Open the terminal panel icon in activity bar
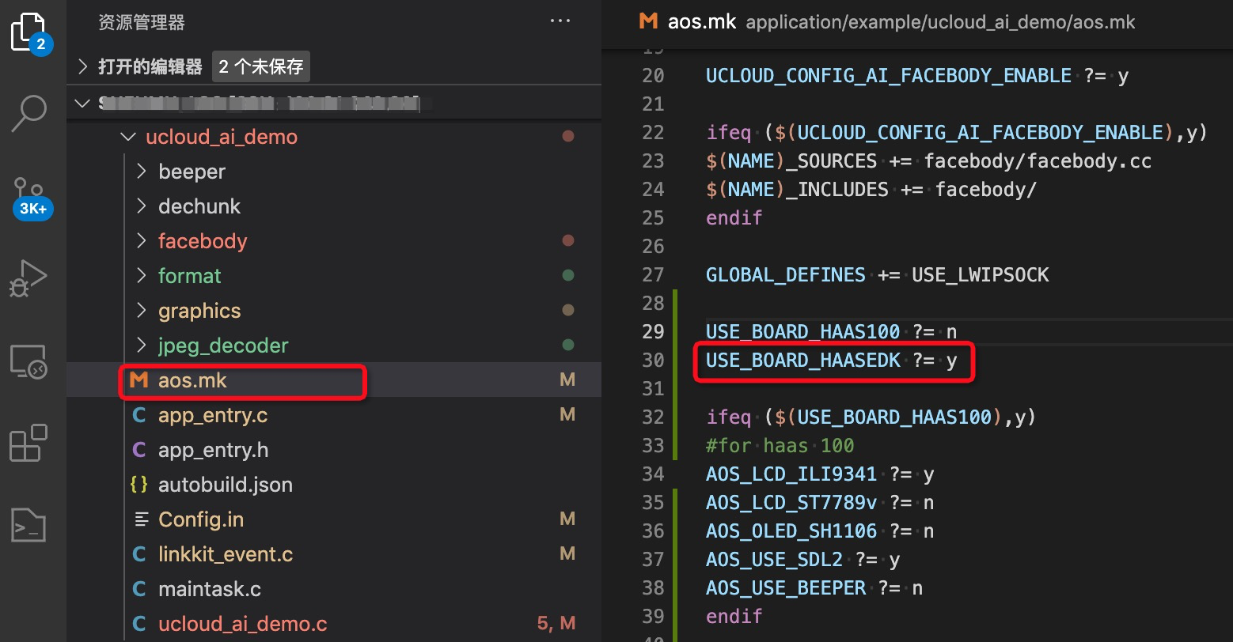The width and height of the screenshot is (1233, 642). (28, 525)
